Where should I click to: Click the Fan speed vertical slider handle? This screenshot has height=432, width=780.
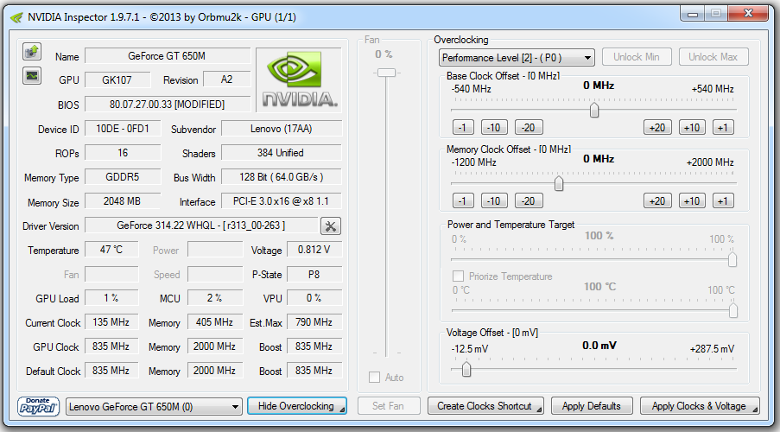[386, 73]
